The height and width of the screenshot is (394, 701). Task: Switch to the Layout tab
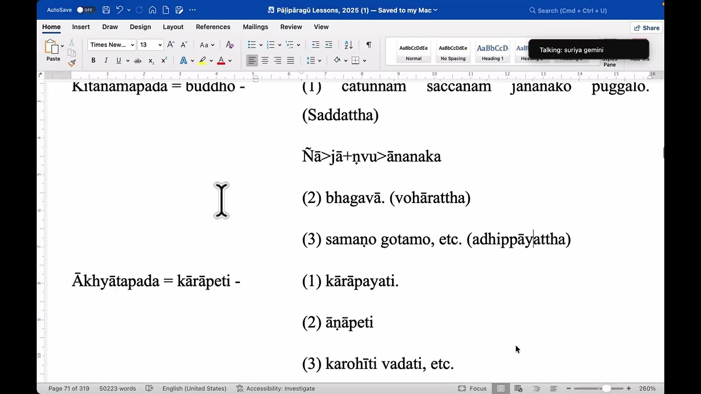pyautogui.click(x=173, y=27)
